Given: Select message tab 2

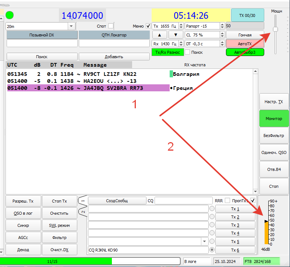Looking at the screenshot, I should (x=83, y=212).
